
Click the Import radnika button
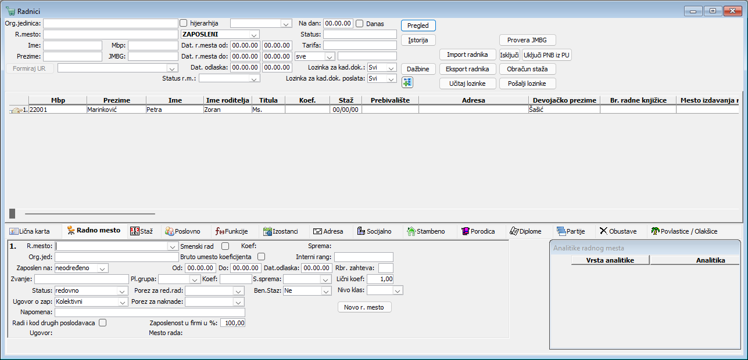[x=468, y=54]
